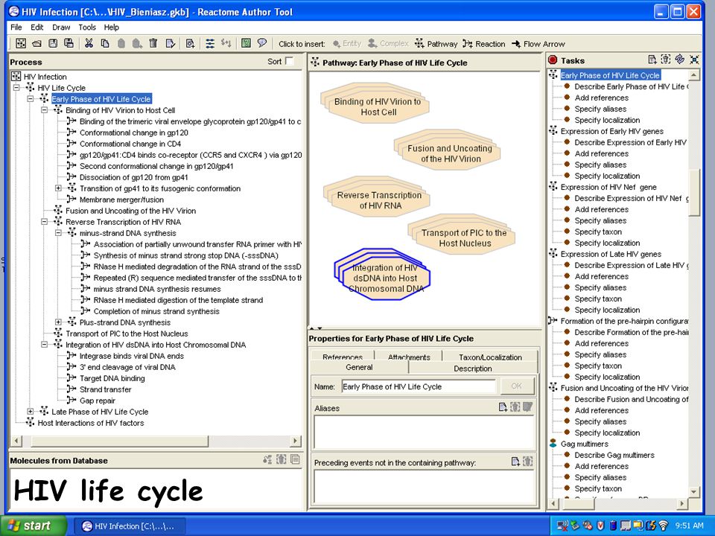This screenshot has width=715, height=536.
Task: Click first icon in Molecules from Database header
Action: coord(267,459)
